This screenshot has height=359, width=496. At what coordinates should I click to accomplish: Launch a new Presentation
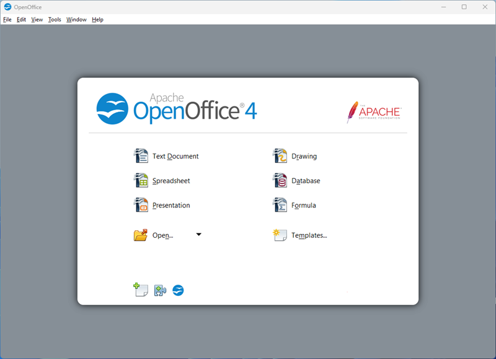162,205
